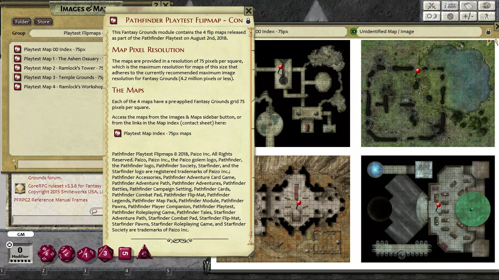Click the Images & Maps help question mark

(x=156, y=5)
